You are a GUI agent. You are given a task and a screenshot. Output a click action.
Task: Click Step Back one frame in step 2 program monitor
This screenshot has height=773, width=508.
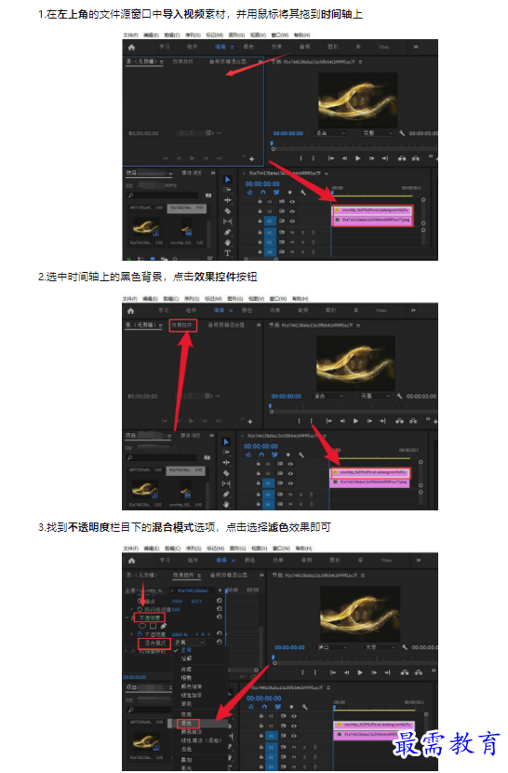tap(342, 421)
